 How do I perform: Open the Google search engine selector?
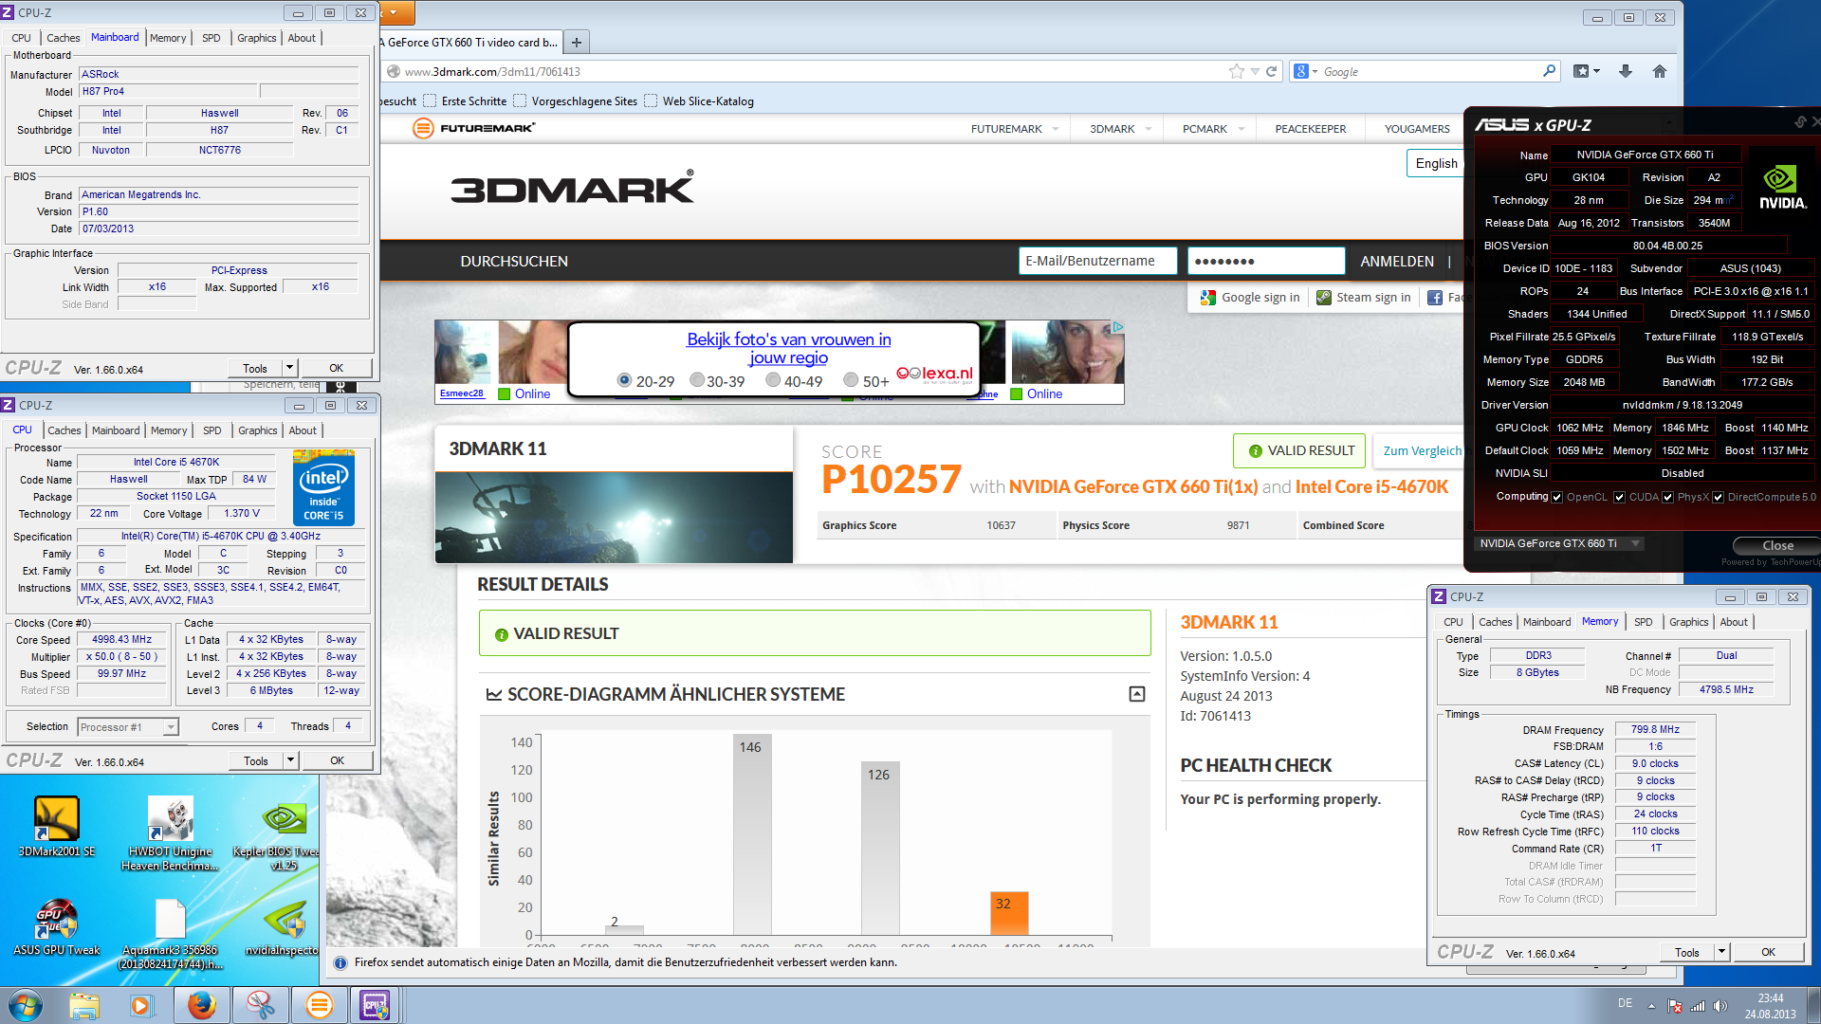pos(1306,71)
